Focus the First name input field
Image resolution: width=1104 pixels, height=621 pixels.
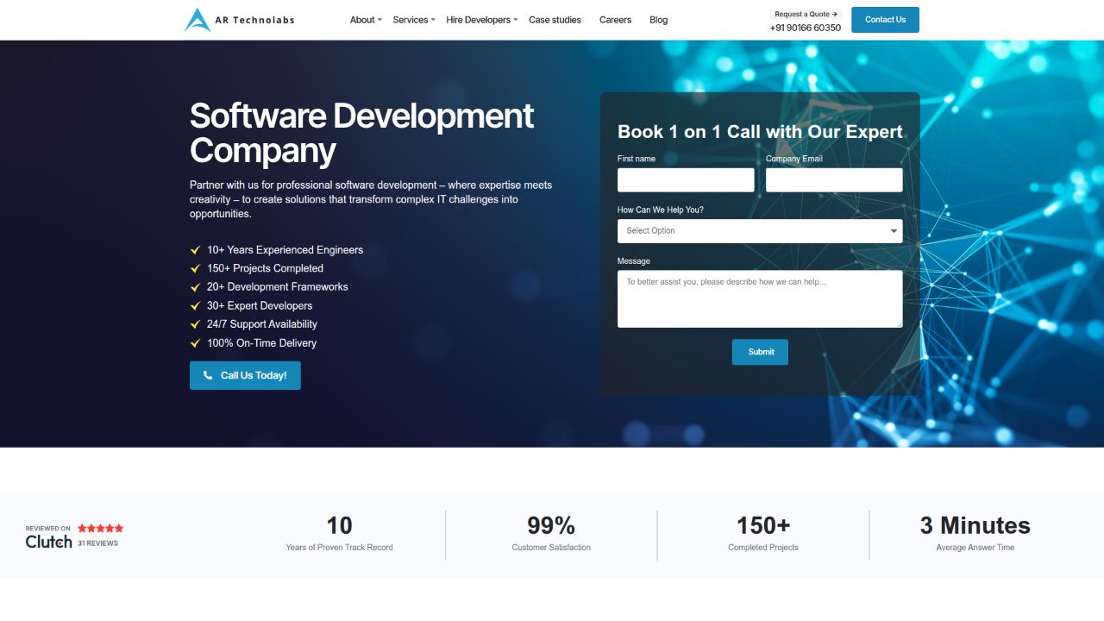coord(686,180)
